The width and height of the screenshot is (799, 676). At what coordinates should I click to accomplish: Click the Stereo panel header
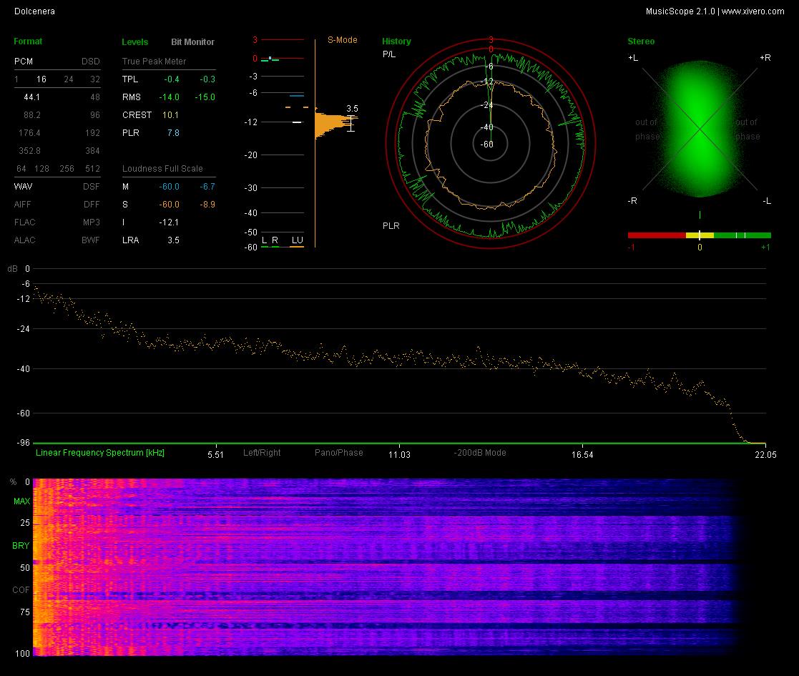click(x=641, y=41)
